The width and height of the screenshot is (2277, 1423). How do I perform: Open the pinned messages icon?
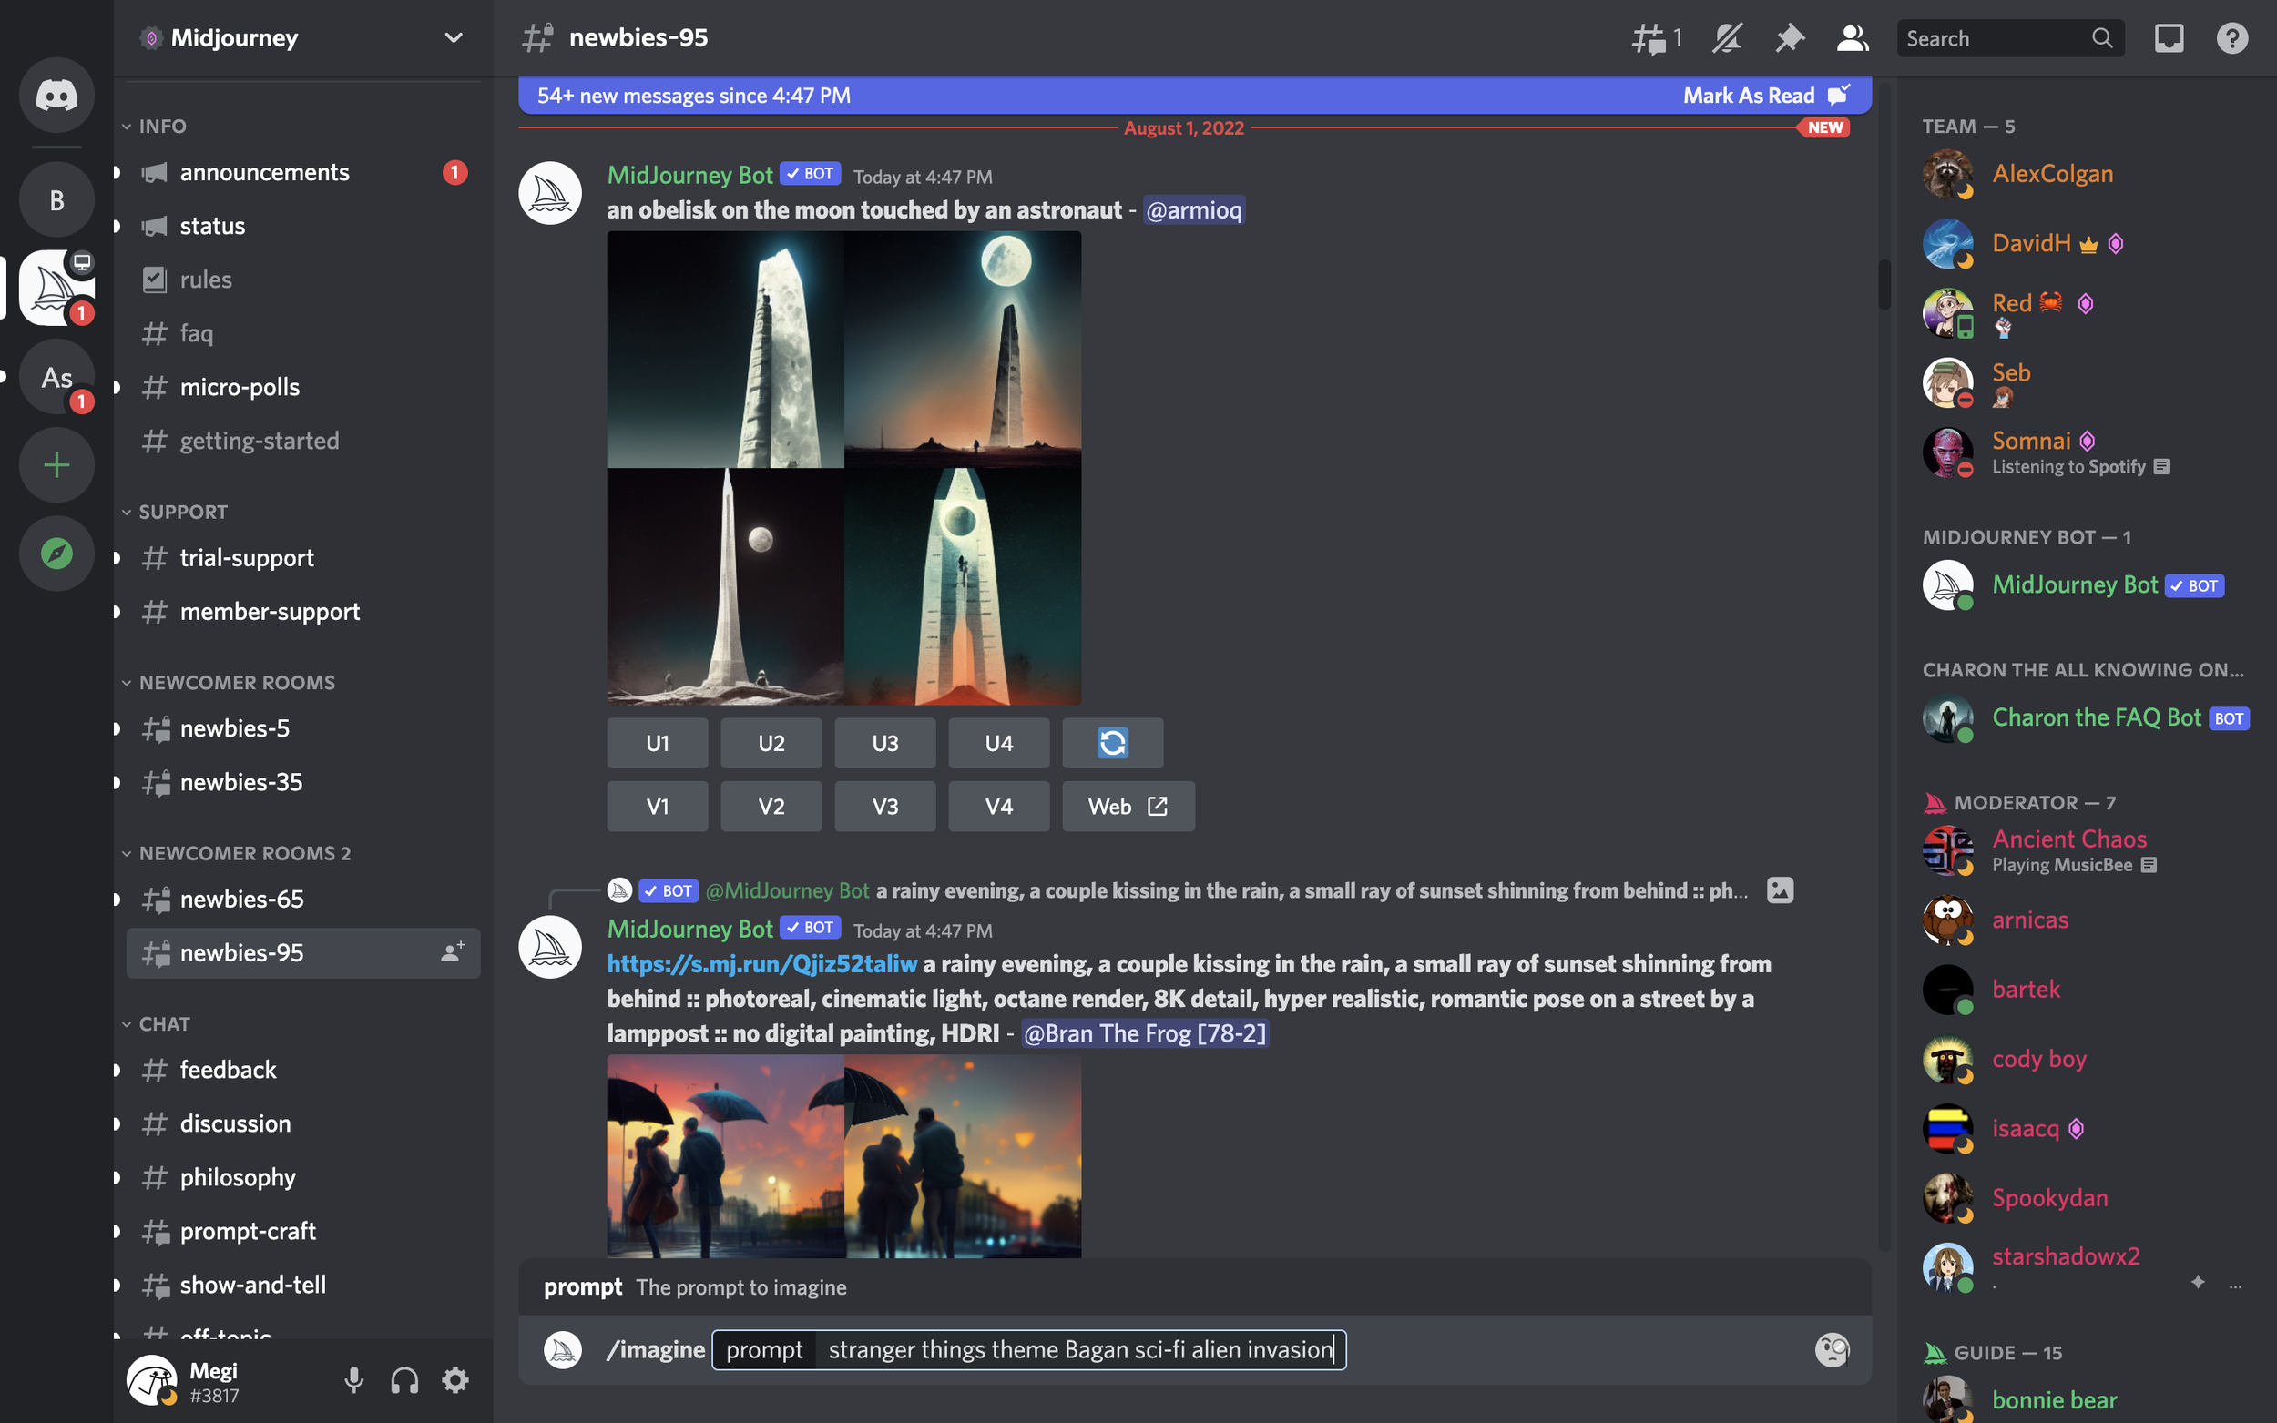1790,38
